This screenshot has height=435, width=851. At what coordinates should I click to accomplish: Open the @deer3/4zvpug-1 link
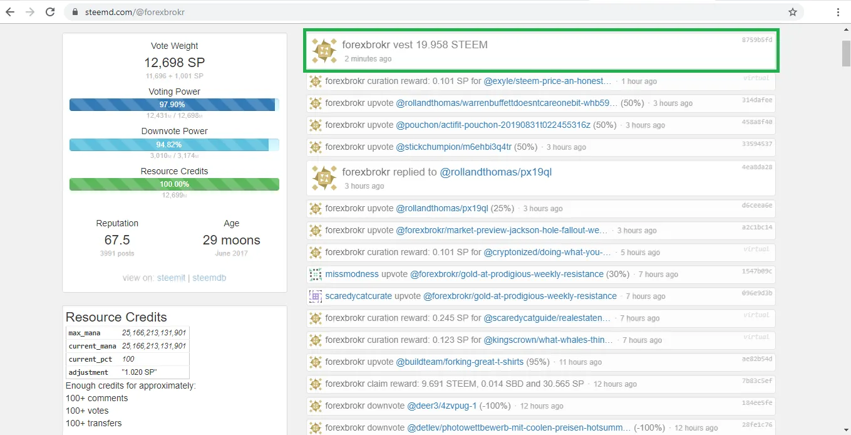[x=442, y=406]
